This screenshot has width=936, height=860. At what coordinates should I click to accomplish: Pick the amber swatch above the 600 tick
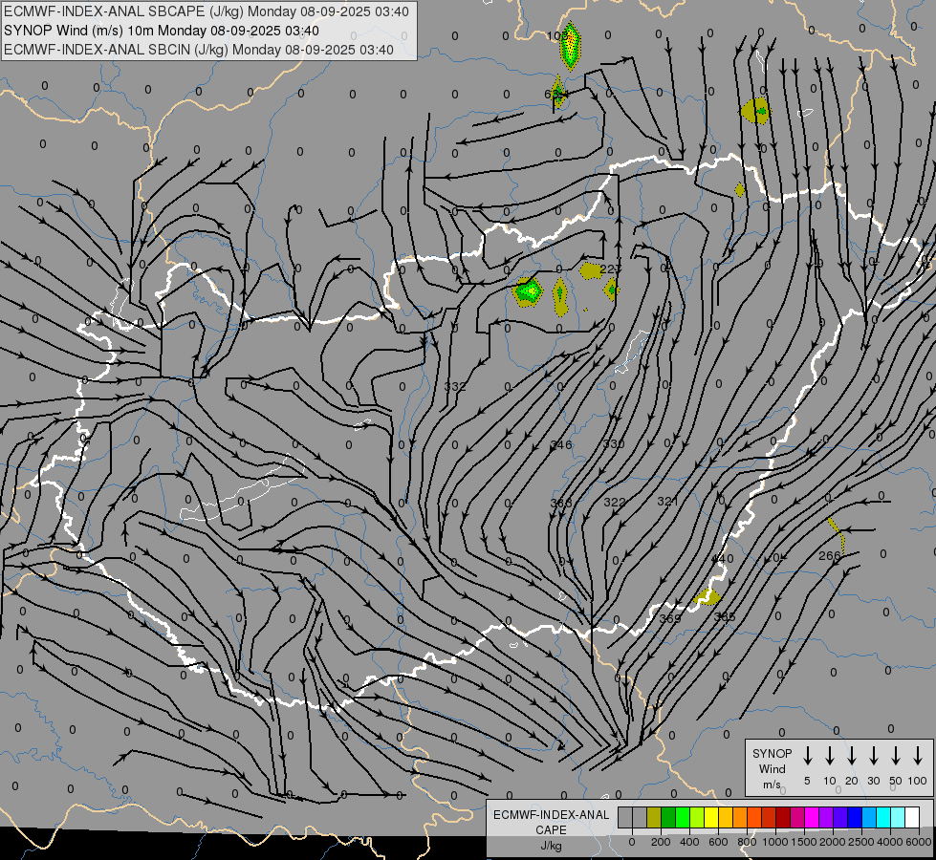point(726,817)
